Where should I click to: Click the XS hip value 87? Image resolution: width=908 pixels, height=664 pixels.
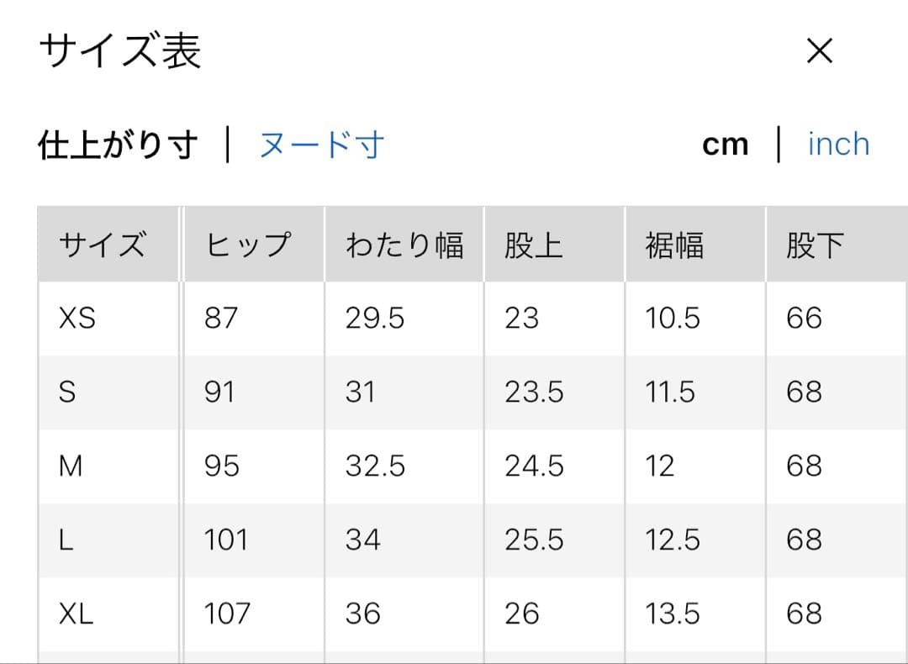click(x=221, y=319)
